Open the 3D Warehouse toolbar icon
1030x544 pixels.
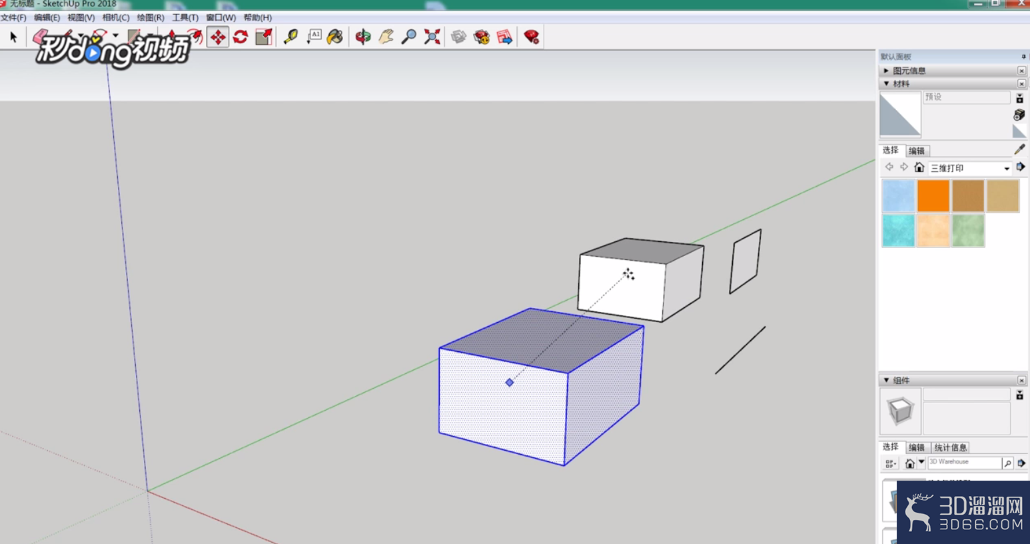[459, 37]
